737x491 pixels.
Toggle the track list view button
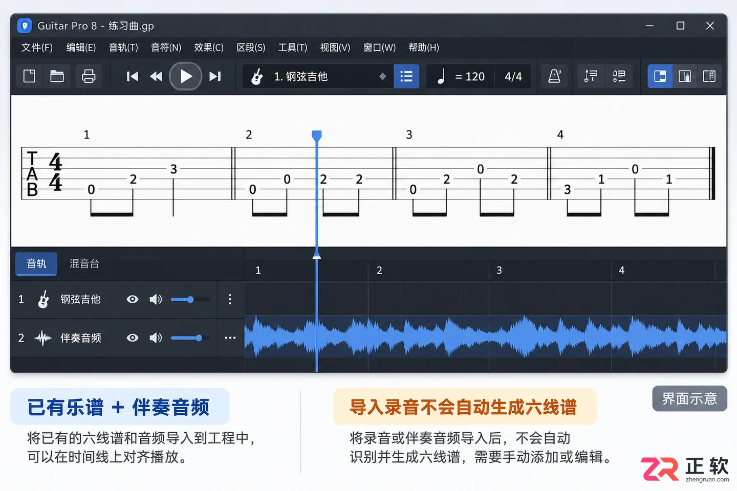tap(406, 77)
